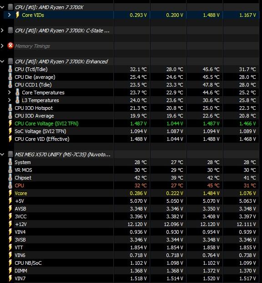Image resolution: width=262 pixels, height=283 pixels.
Task: Collapse the Ryzen 7 3700X Enhanced group
Action: click(x=2, y=62)
